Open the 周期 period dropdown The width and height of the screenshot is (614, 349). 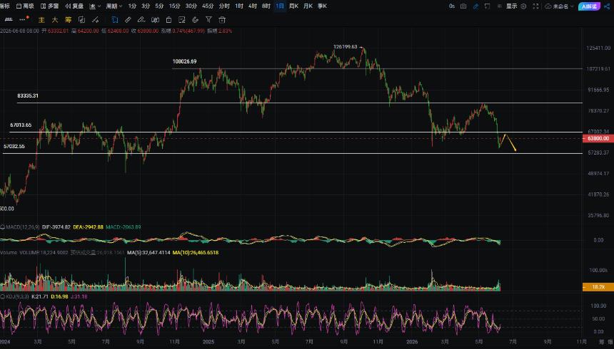pos(114,6)
